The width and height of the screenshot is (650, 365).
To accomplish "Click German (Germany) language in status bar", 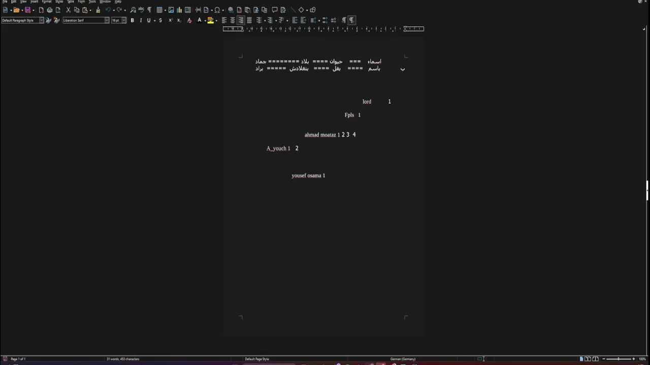I will pyautogui.click(x=403, y=359).
